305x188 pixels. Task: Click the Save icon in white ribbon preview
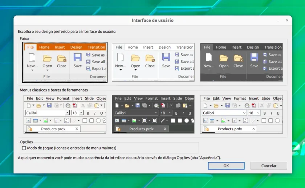(166, 58)
